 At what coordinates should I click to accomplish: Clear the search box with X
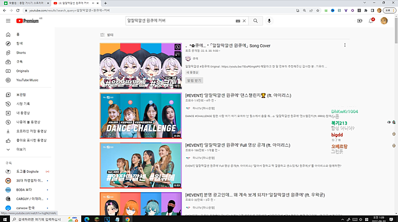[244, 20]
